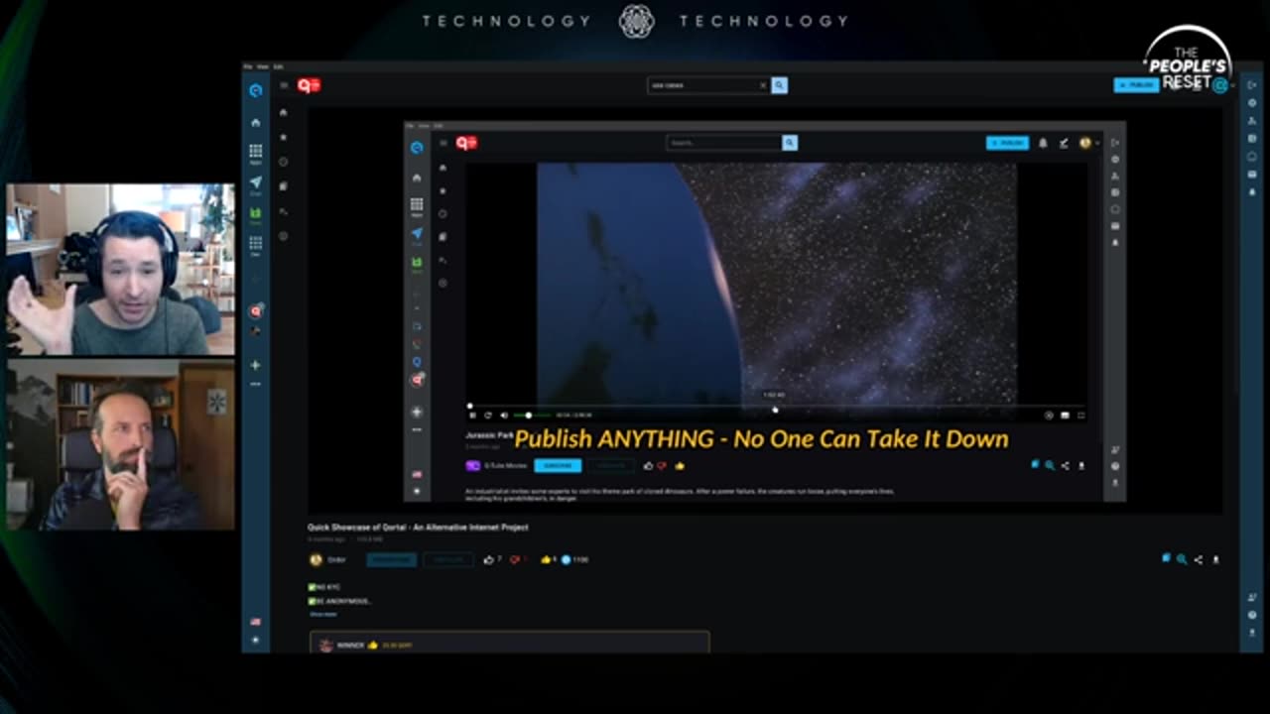Open picture-in-picture icon in the inner player
Image resolution: width=1270 pixels, height=714 pixels.
(x=1065, y=416)
